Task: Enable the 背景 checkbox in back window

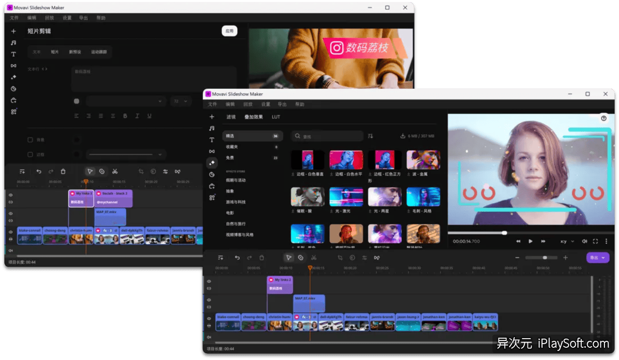Action: tap(30, 140)
